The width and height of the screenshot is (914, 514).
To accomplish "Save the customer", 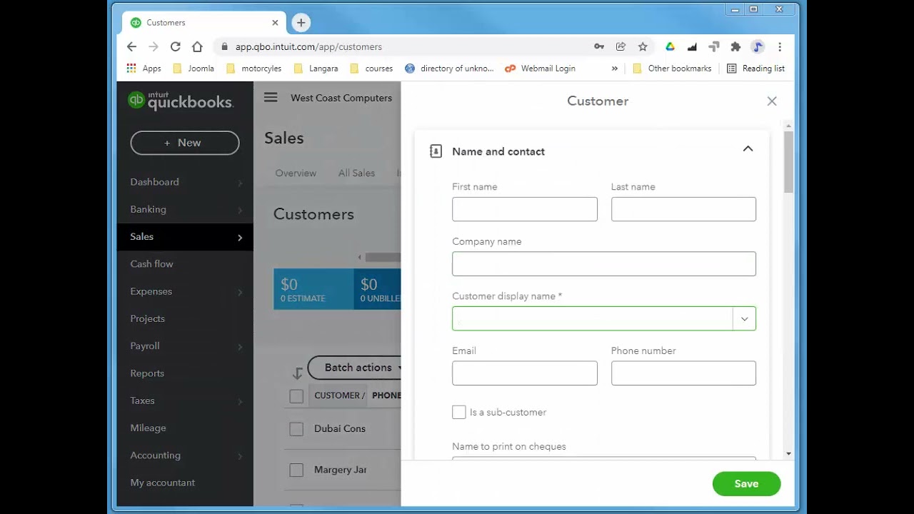I will click(746, 484).
